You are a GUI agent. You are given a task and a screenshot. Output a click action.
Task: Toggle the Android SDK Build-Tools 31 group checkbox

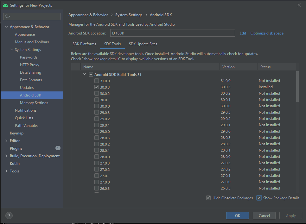pos(91,74)
